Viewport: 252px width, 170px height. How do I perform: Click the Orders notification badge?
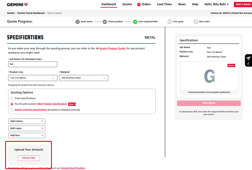(x=139, y=4)
